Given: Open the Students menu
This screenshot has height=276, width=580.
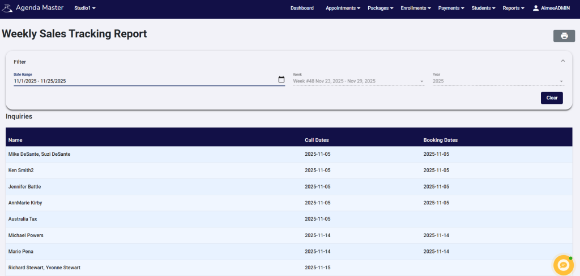Looking at the screenshot, I should pyautogui.click(x=484, y=8).
